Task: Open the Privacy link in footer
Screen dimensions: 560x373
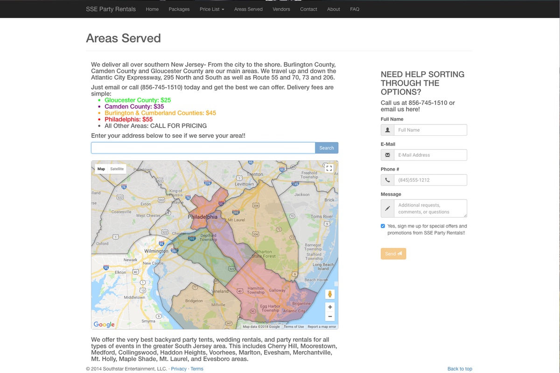Action: pyautogui.click(x=179, y=369)
